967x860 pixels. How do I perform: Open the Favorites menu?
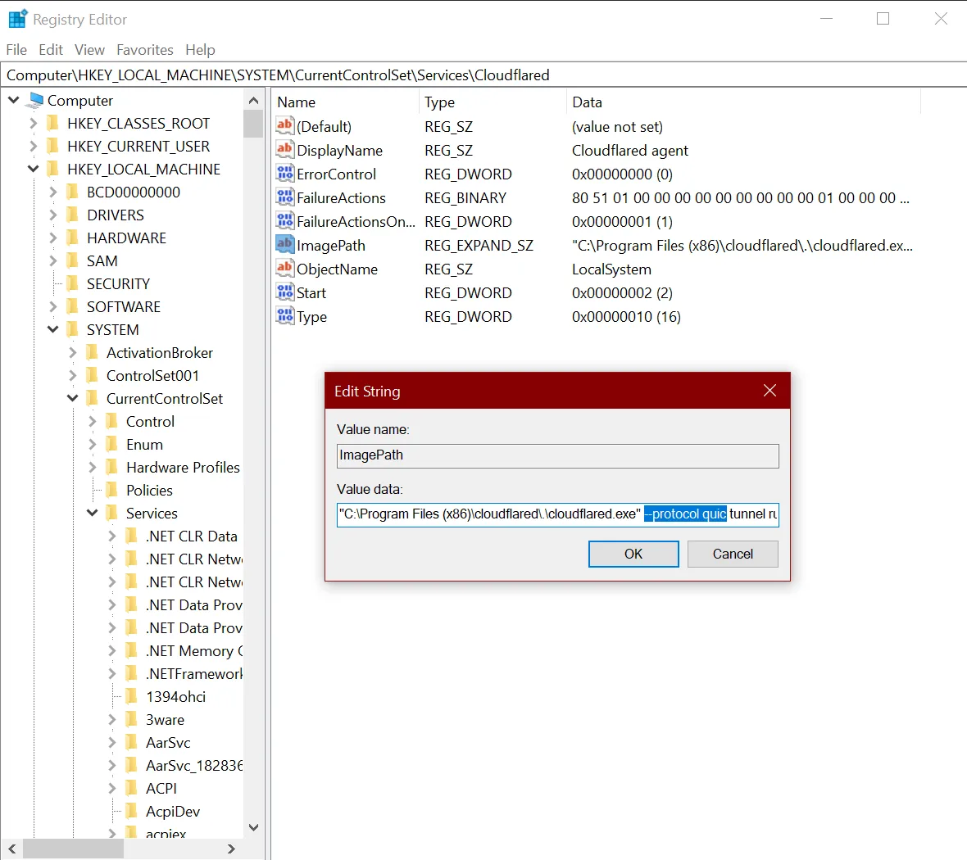[x=145, y=50]
